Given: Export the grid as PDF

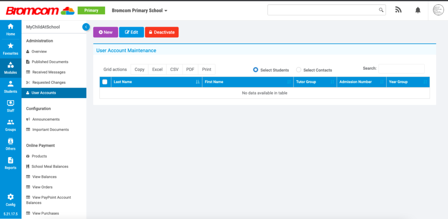Looking at the screenshot, I should pos(190,70).
